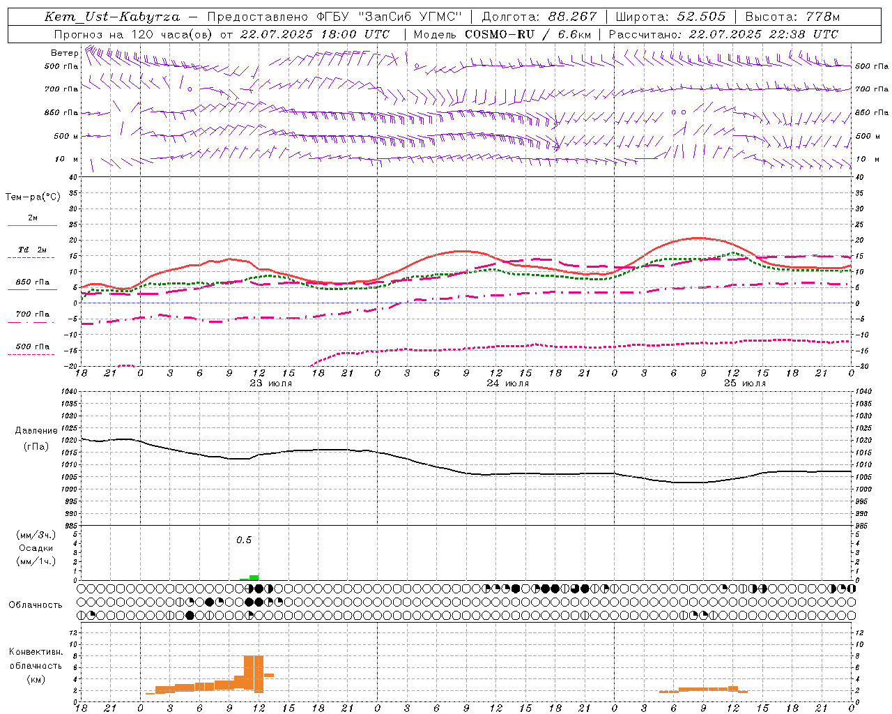Click the 'Прогноз на 120 часа(ов)' text
Screen dimensions: 892x714
(134, 34)
